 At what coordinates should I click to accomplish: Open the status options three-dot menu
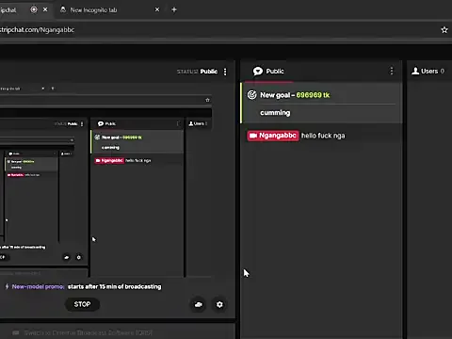click(x=225, y=72)
